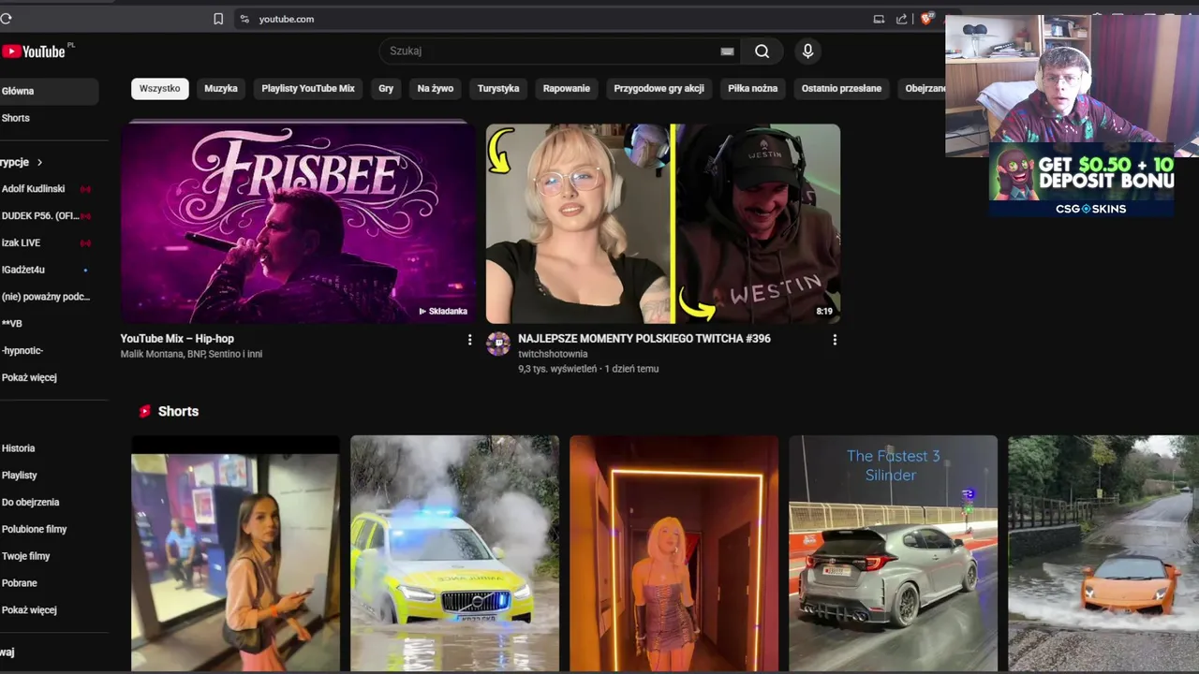Open twitchshotownia channel name link
The width and height of the screenshot is (1199, 674).
click(553, 354)
